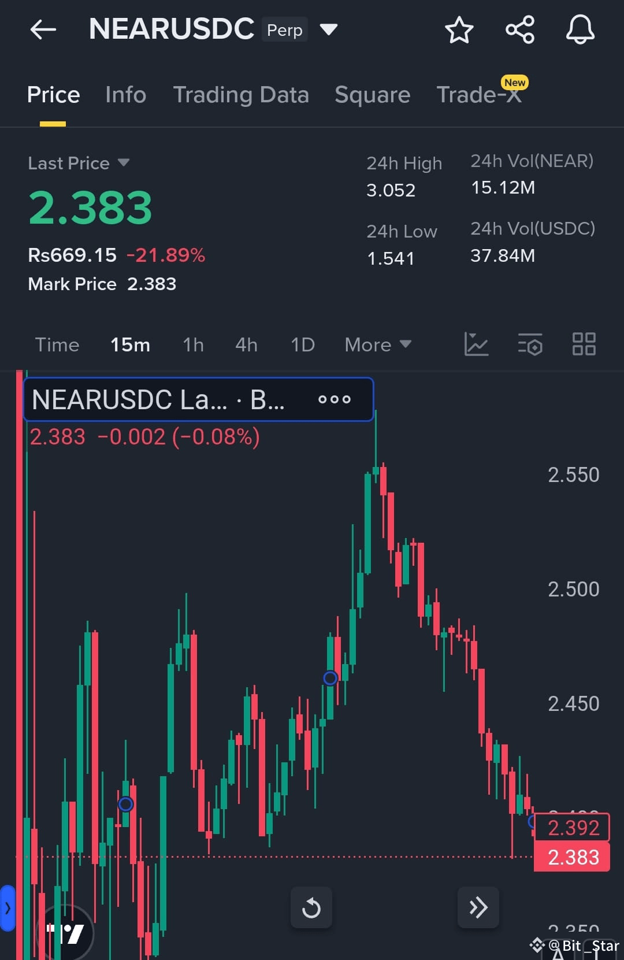Select the Time chart interval
624x960 pixels.
(57, 345)
